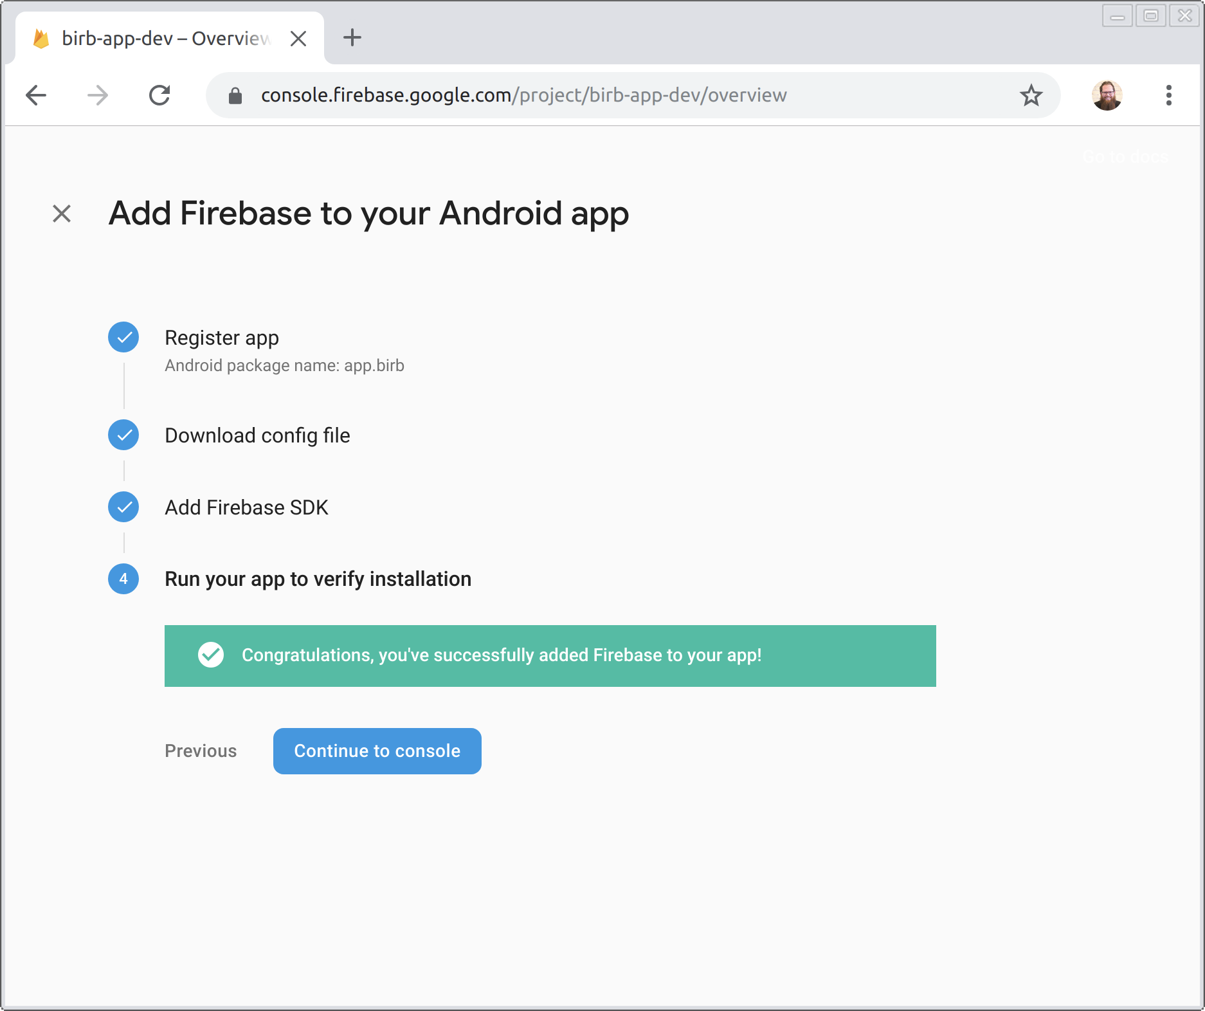Select the Add Firebase SDK step checkmark
The width and height of the screenshot is (1205, 1011).
[x=123, y=507]
